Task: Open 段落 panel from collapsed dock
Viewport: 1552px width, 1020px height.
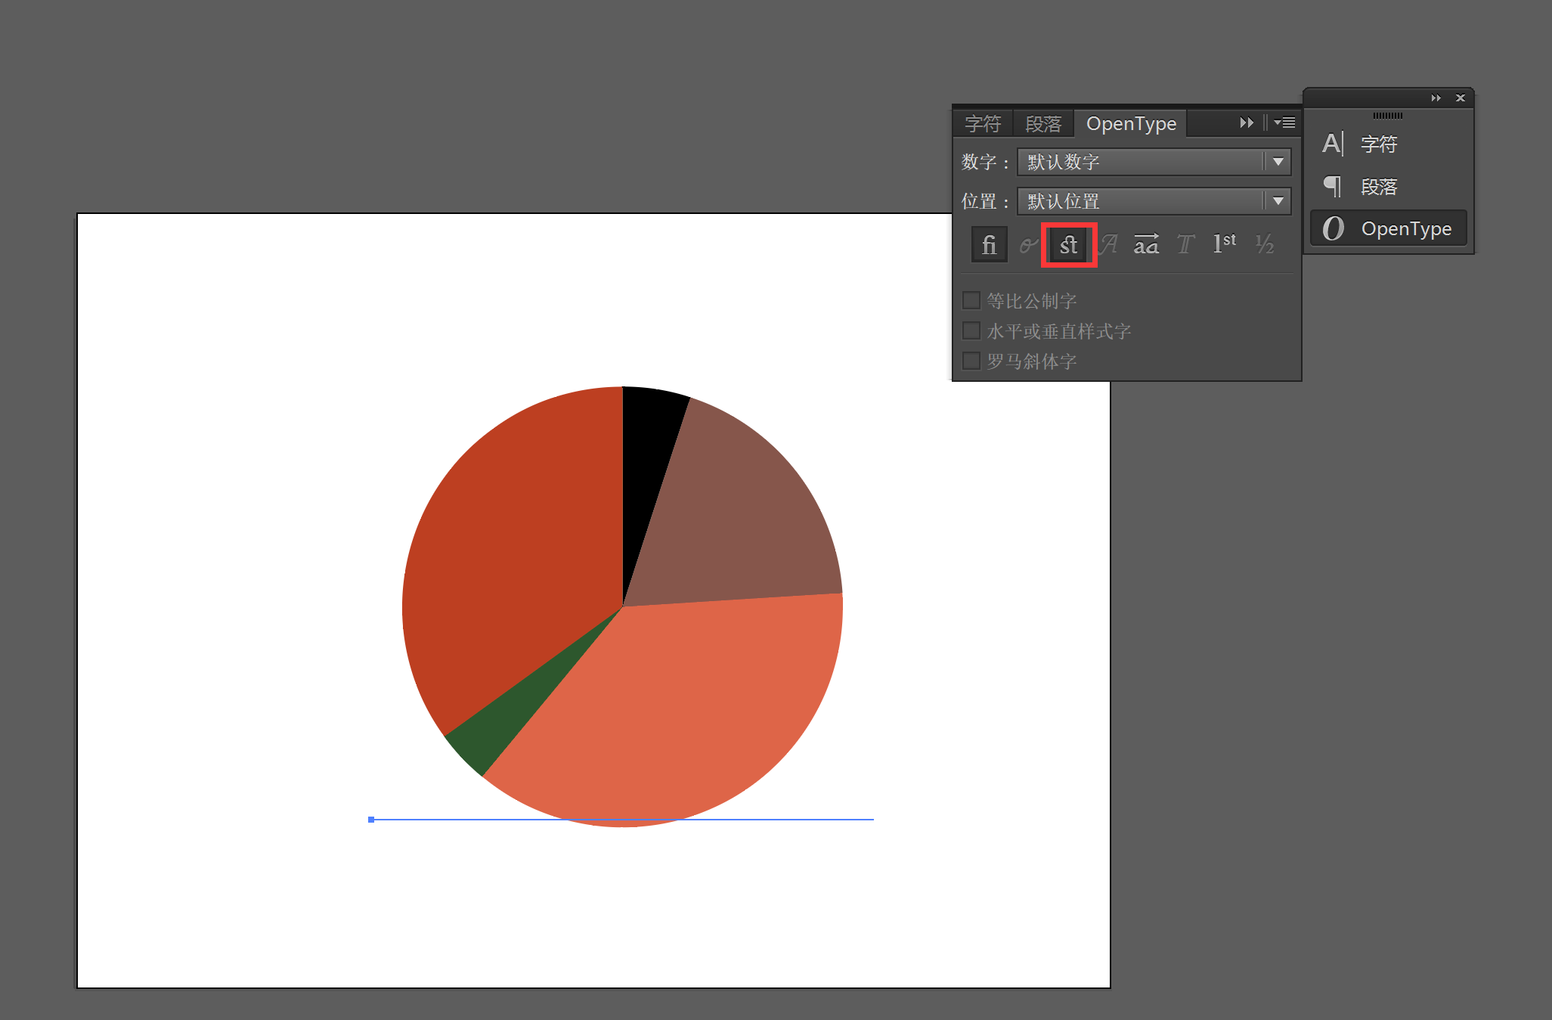Action: click(x=1377, y=187)
